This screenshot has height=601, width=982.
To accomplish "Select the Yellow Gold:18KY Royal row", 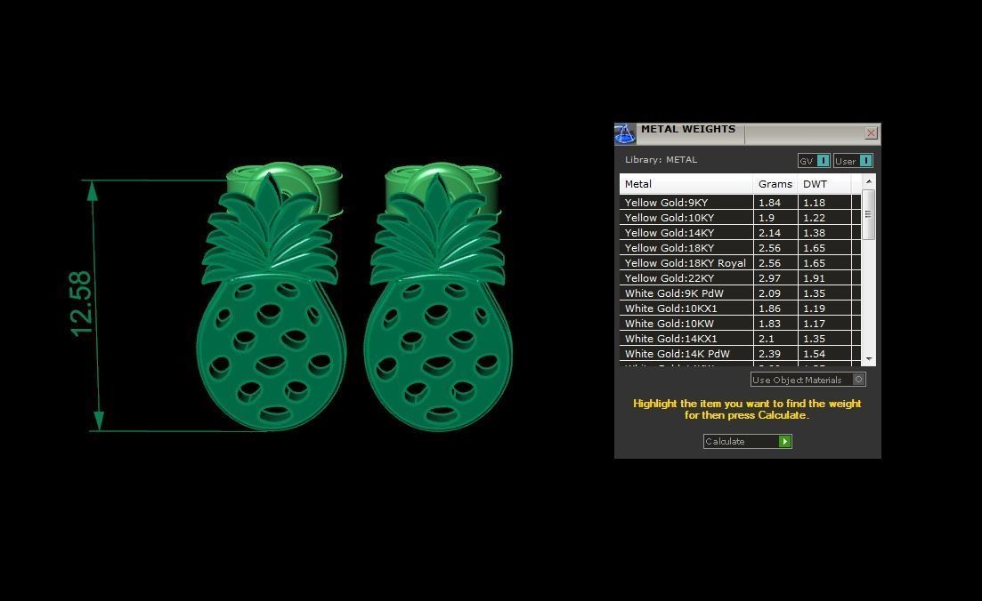I will click(x=740, y=263).
